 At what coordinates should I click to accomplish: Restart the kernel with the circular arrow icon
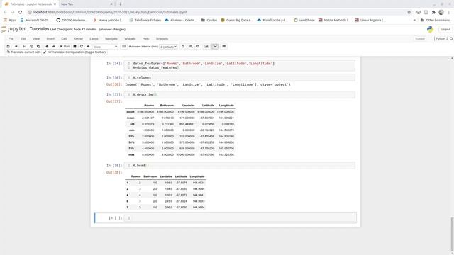point(82,47)
